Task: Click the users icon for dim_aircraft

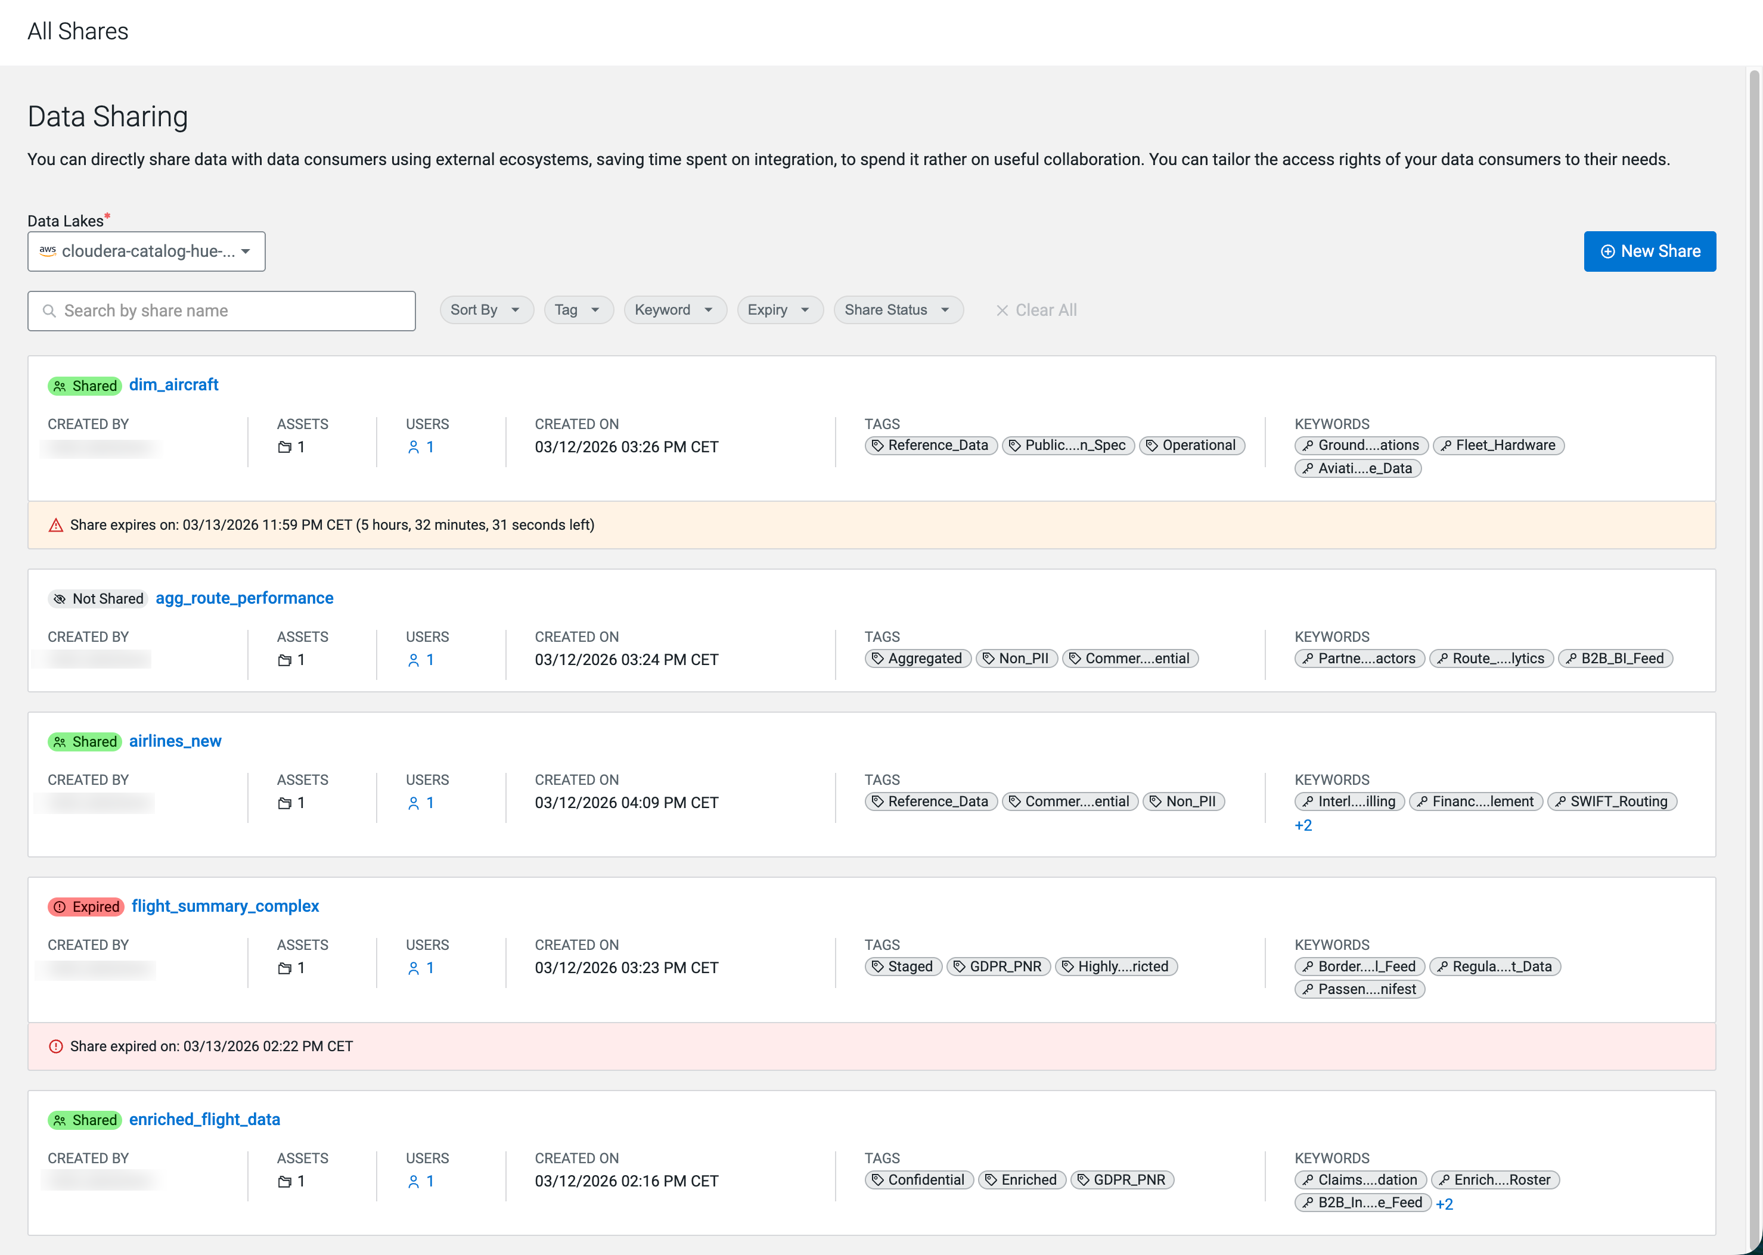Action: coord(414,447)
